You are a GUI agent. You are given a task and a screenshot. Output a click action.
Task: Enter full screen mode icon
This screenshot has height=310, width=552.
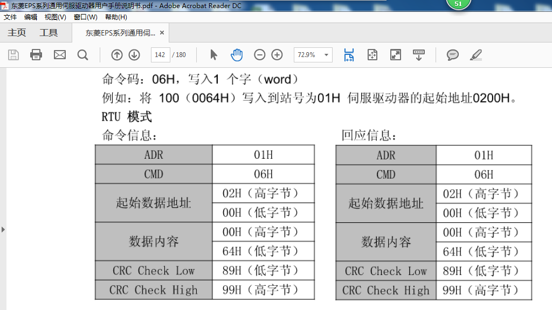tap(395, 55)
